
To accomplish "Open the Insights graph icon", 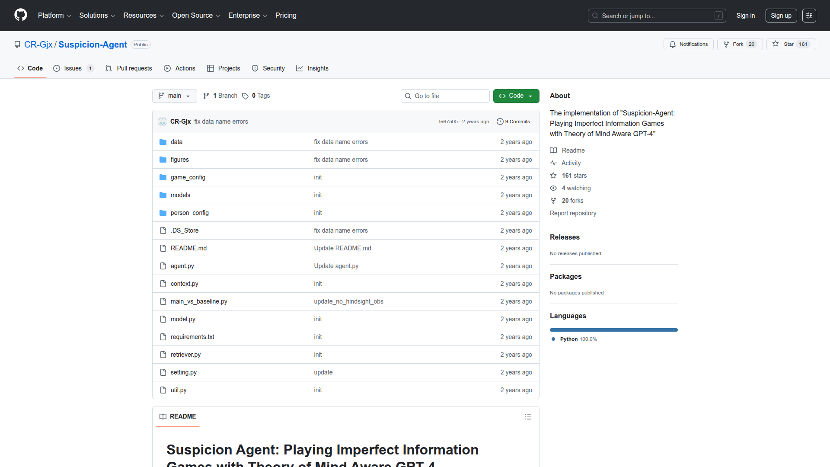I will click(x=300, y=68).
